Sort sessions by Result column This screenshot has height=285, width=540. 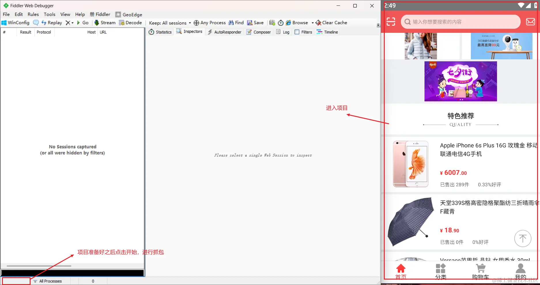[x=26, y=32]
